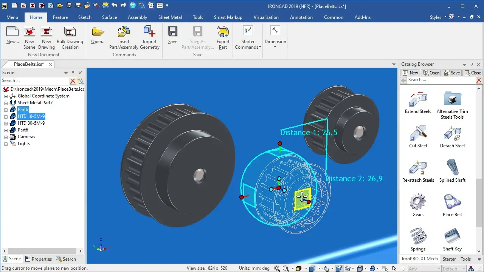Clear the Scene search with red X
This screenshot has width=484, height=272.
pyautogui.click(x=73, y=81)
